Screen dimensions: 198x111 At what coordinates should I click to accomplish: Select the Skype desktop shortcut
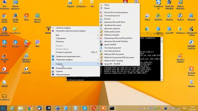click(x=4, y=43)
